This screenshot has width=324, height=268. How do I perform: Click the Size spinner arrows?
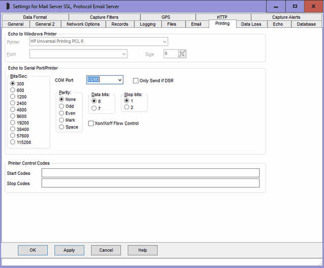point(182,53)
